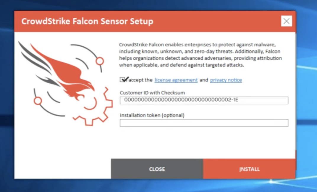Click the CrowdStrike Falcon Sensor Setup title

tap(87, 22)
